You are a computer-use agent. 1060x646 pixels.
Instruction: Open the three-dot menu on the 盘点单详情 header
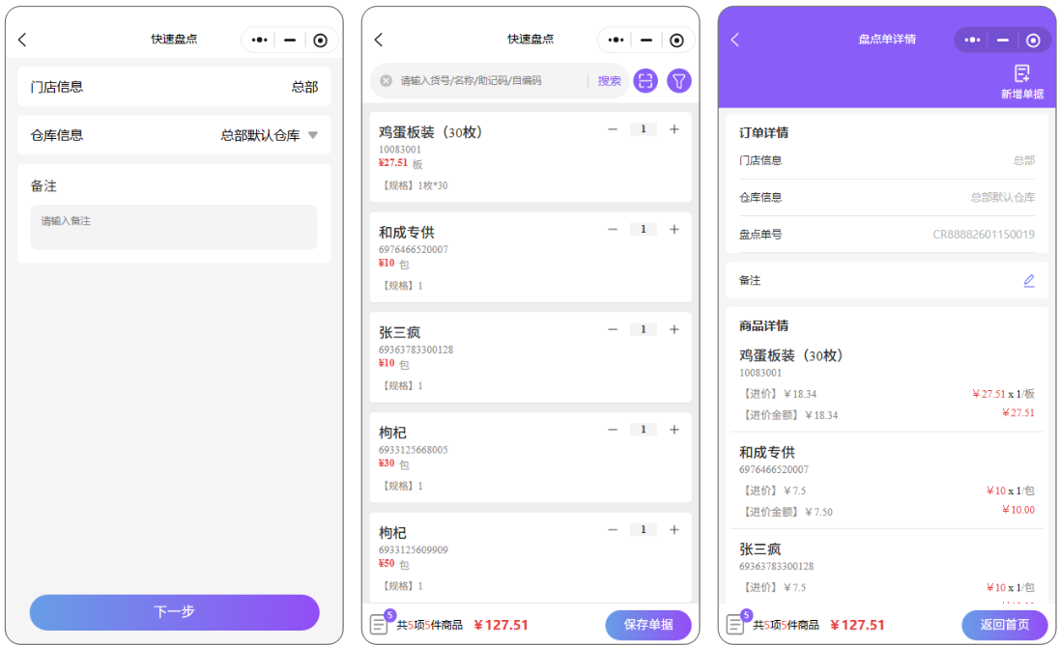[972, 40]
